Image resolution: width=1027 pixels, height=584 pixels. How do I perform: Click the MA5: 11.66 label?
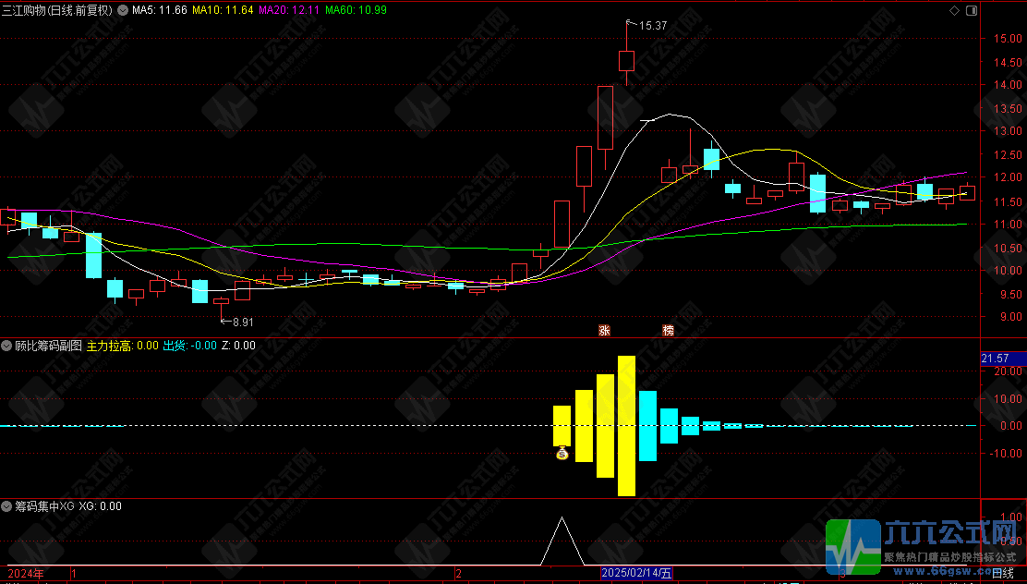[159, 10]
